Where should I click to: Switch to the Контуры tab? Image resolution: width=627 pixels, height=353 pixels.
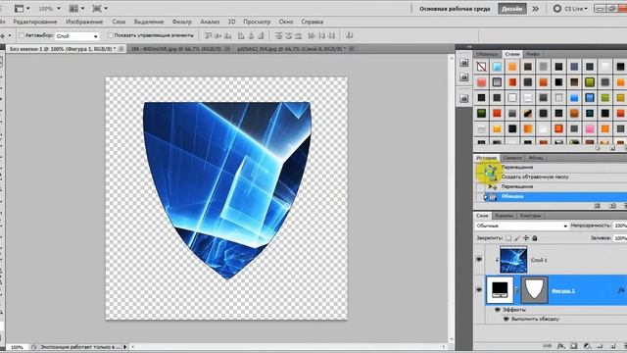[531, 216]
